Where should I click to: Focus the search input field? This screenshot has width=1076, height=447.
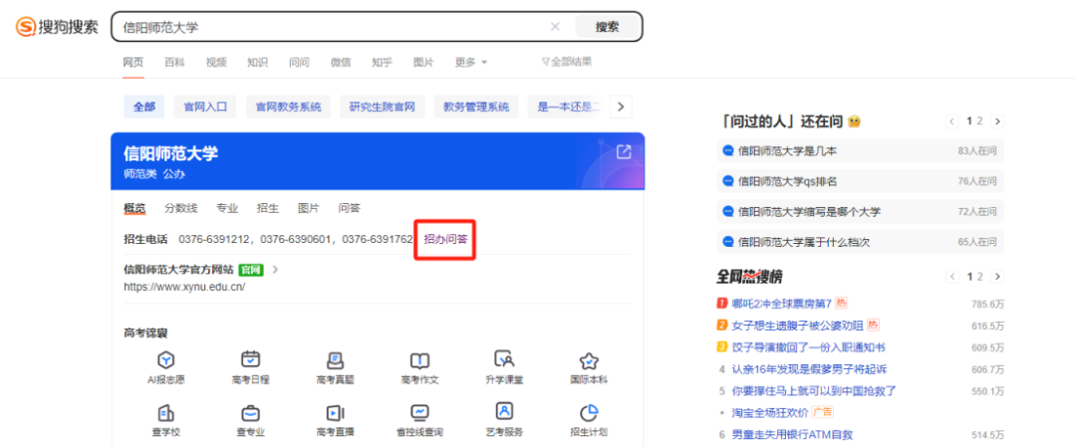(x=333, y=27)
